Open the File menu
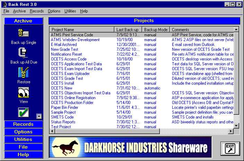Screen dimensions: 244x161 (6, 11)
